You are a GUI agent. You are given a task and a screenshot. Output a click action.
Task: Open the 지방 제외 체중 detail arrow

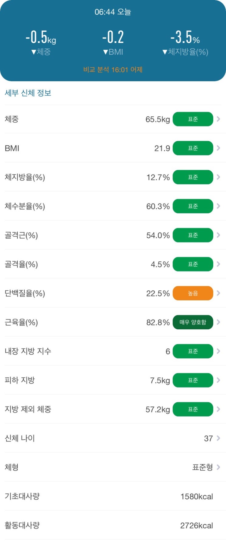pyautogui.click(x=218, y=409)
